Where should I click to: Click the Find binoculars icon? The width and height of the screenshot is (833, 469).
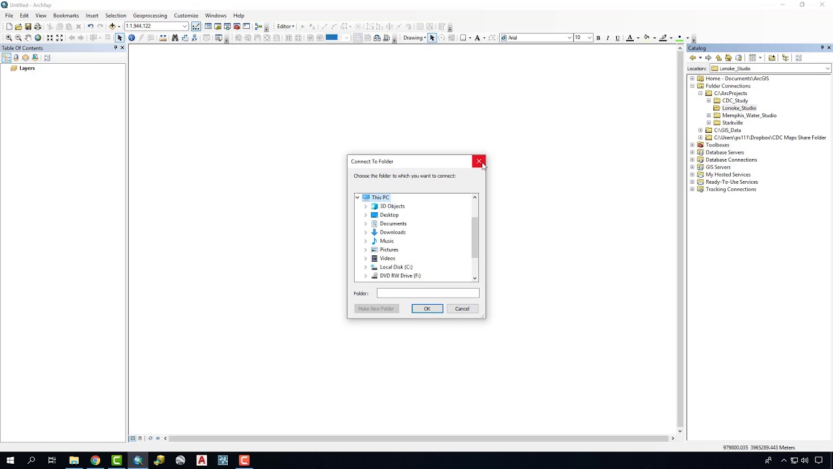(175, 38)
